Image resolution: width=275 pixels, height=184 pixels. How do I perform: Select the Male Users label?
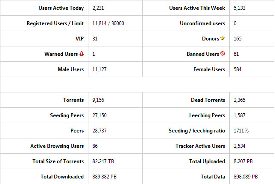click(71, 69)
